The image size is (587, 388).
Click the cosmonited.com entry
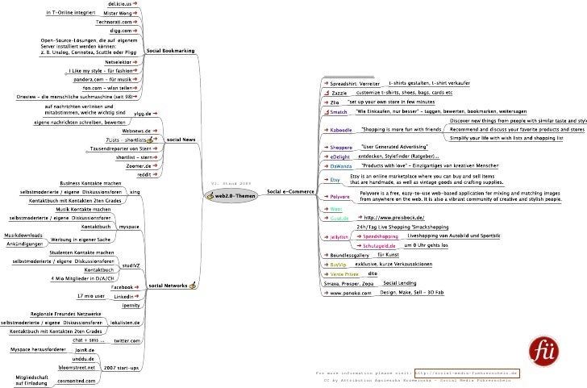pyautogui.click(x=77, y=381)
